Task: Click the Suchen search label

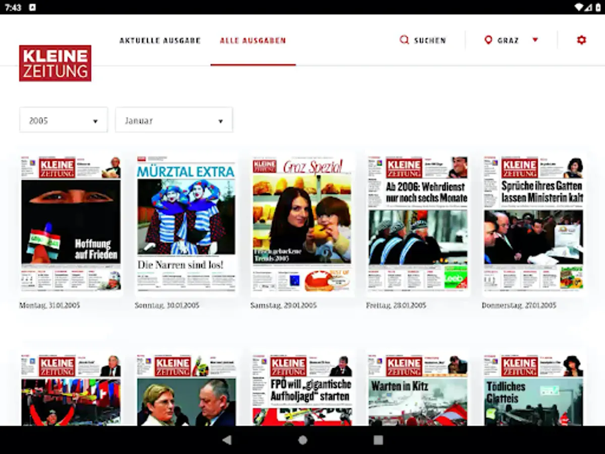Action: pos(430,40)
